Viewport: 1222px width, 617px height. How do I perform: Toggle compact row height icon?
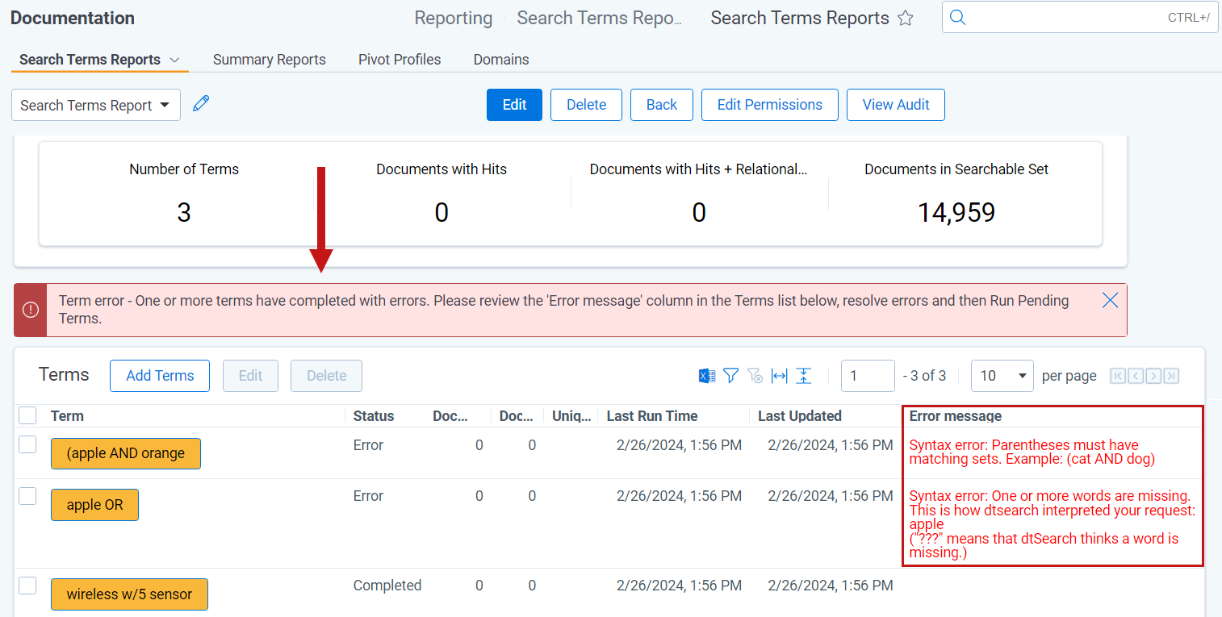pos(803,375)
